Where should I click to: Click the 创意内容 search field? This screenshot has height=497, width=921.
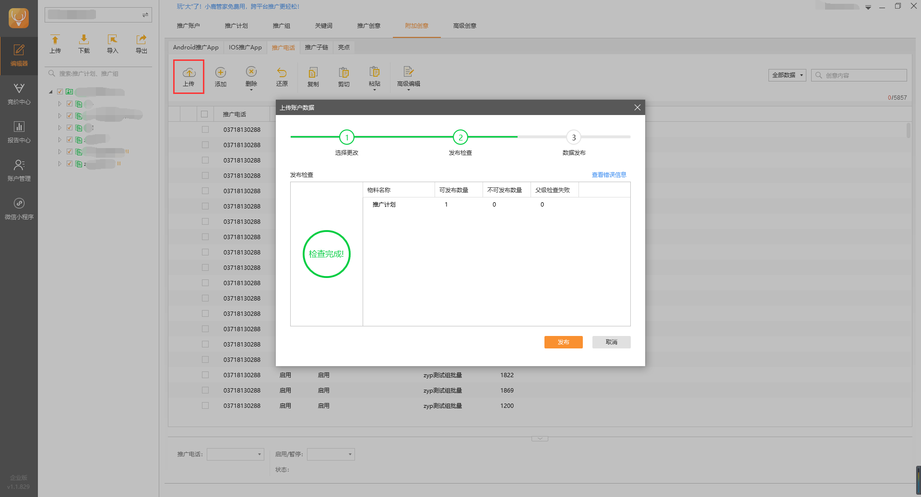(859, 75)
